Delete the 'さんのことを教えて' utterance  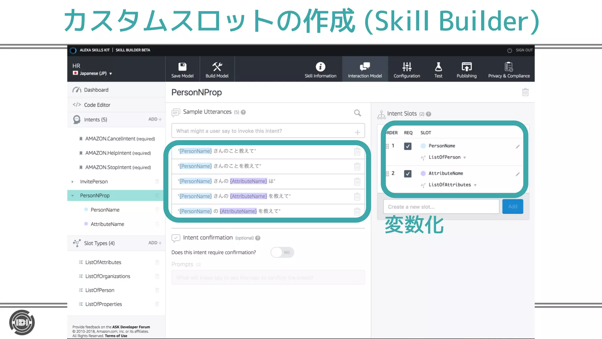point(357,166)
